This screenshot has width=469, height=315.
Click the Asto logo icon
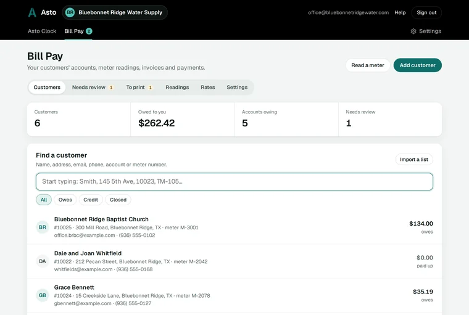click(32, 12)
